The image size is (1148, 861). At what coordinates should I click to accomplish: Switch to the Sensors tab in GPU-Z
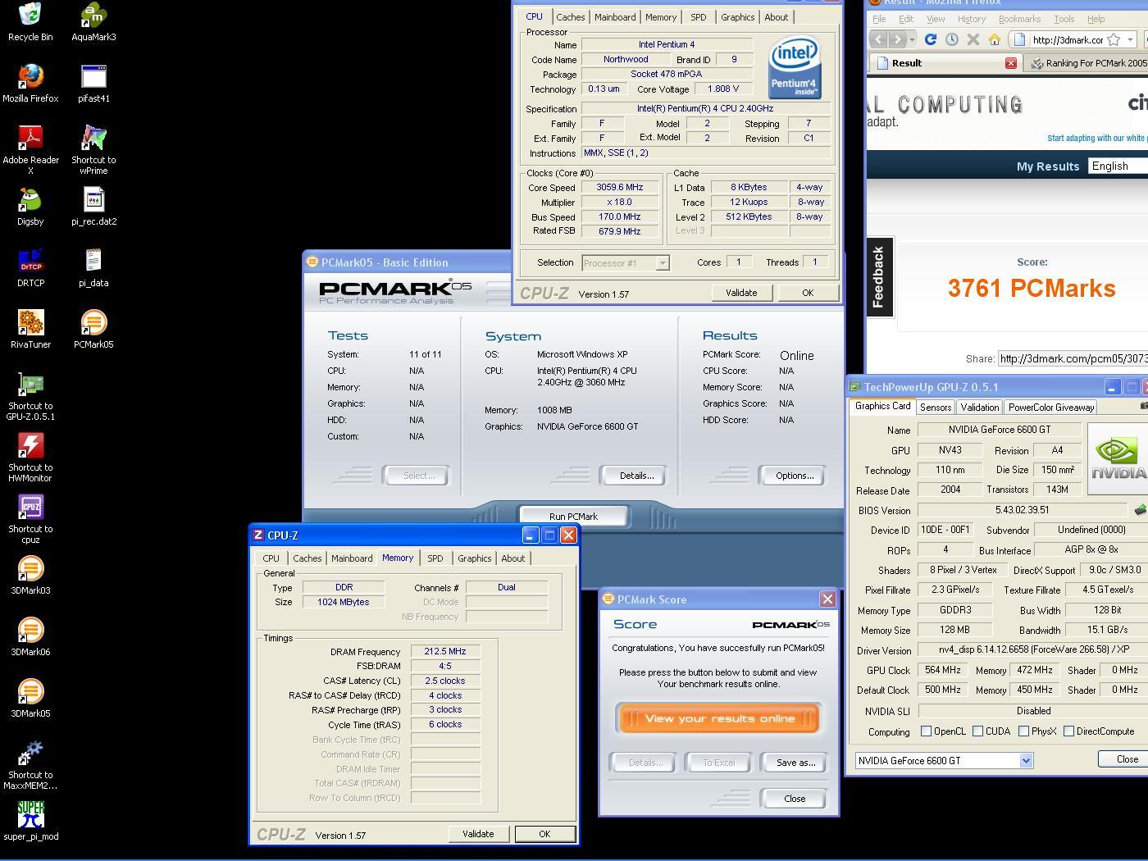[x=936, y=408]
